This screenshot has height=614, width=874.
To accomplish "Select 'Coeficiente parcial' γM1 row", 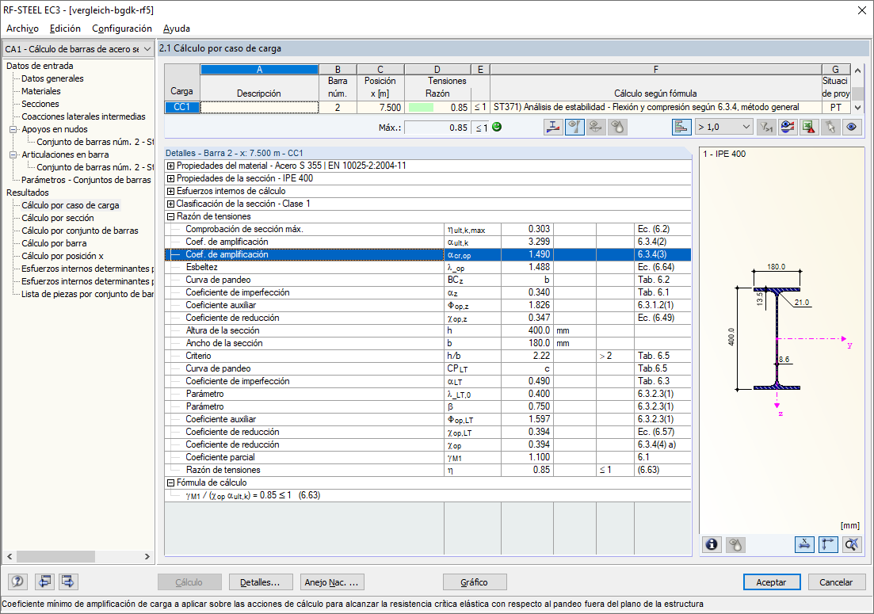I will tap(428, 457).
